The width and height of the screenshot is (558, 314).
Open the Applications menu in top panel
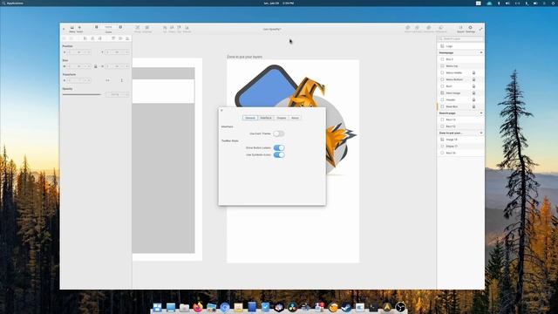click(12, 3)
